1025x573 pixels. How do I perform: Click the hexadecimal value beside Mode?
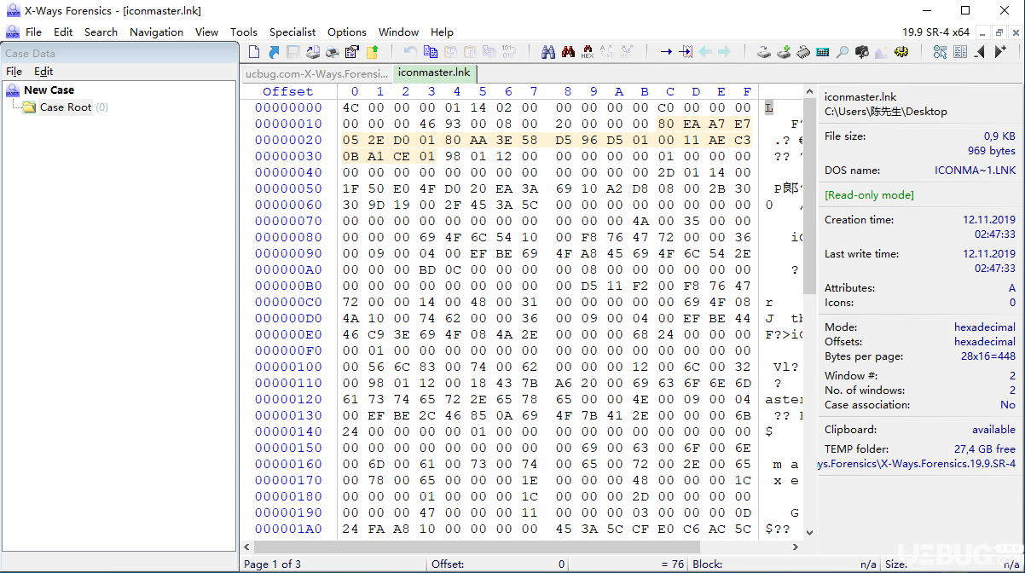[984, 327]
